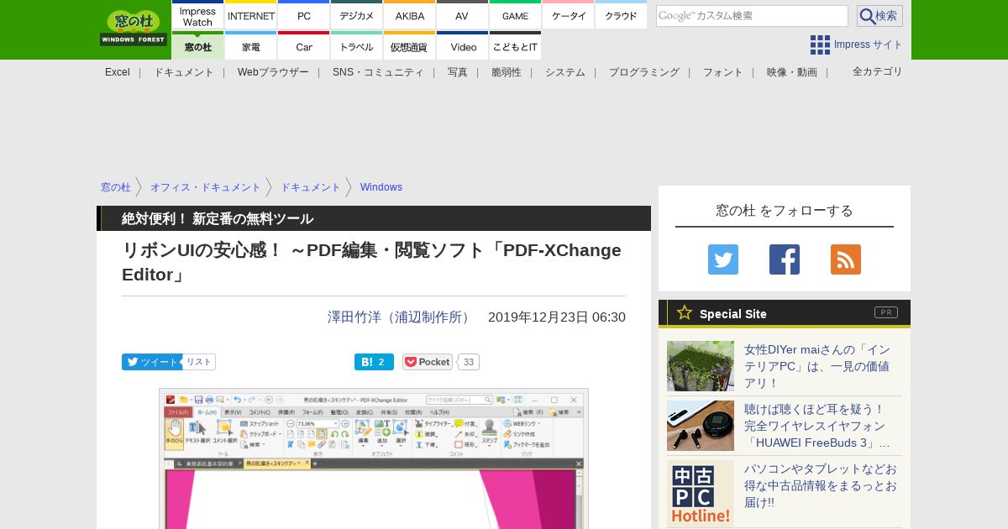Open the Excel category menu
1008x529 pixels.
pyautogui.click(x=118, y=72)
